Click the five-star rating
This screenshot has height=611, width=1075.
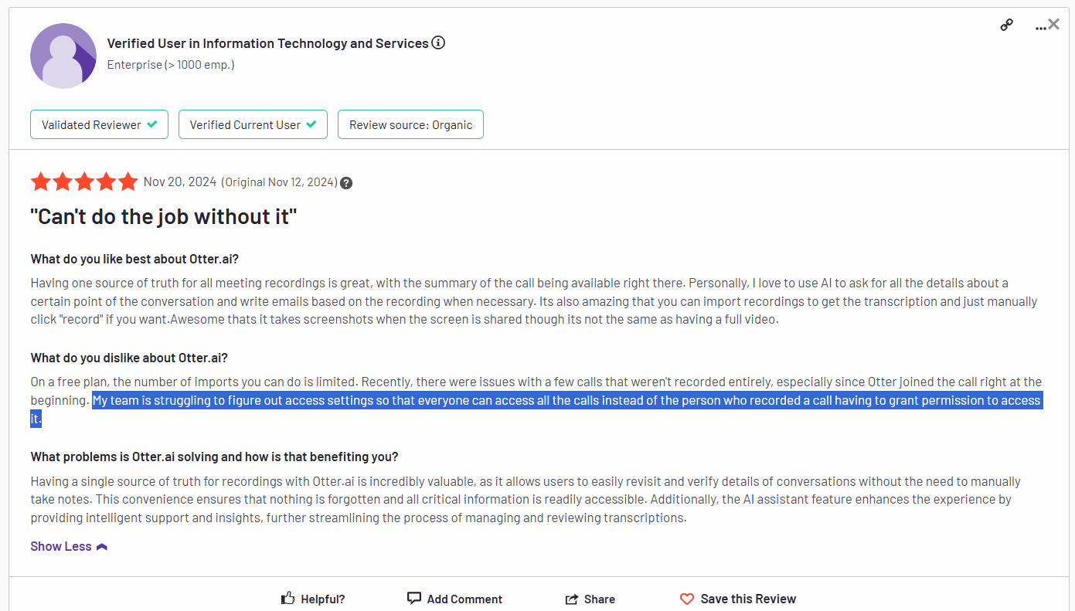pyautogui.click(x=84, y=182)
